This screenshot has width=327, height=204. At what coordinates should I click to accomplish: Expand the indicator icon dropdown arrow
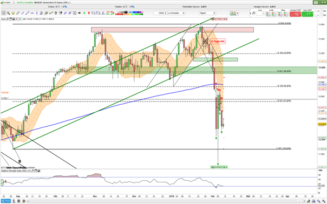click(x=238, y=13)
